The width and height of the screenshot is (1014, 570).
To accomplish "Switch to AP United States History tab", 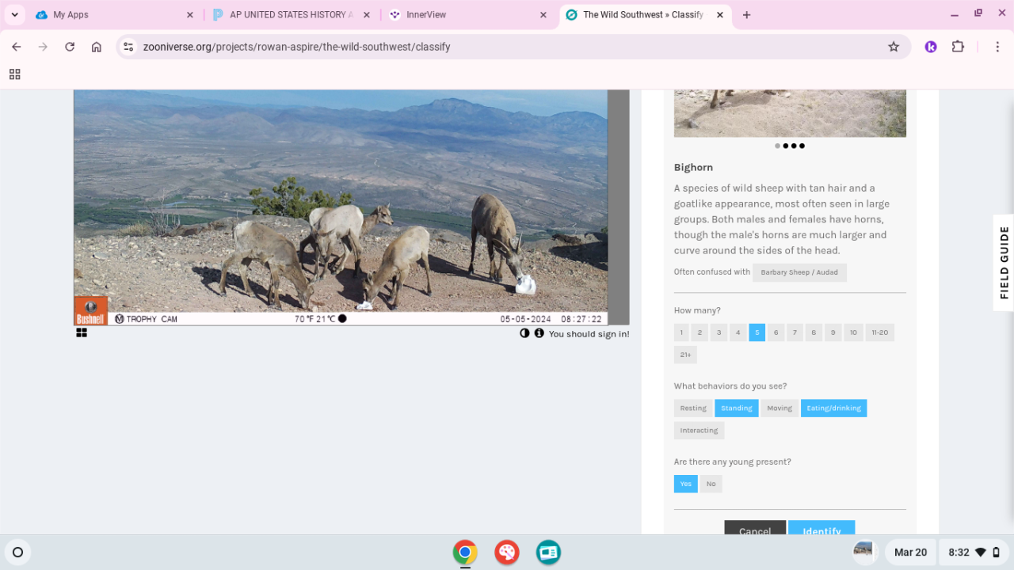I will click(291, 14).
